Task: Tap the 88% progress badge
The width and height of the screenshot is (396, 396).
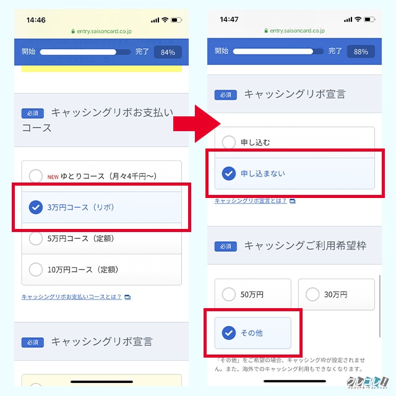Action: click(x=361, y=51)
